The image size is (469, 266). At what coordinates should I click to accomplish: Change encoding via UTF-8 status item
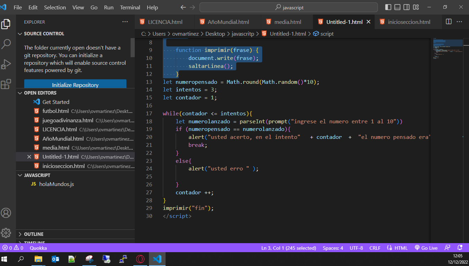356,248
